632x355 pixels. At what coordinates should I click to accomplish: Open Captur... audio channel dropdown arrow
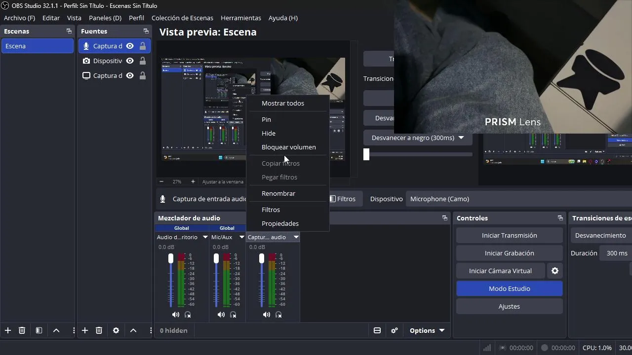[296, 237]
